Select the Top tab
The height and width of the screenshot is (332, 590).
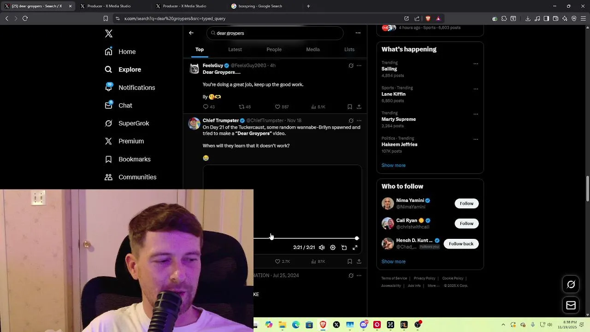(200, 49)
